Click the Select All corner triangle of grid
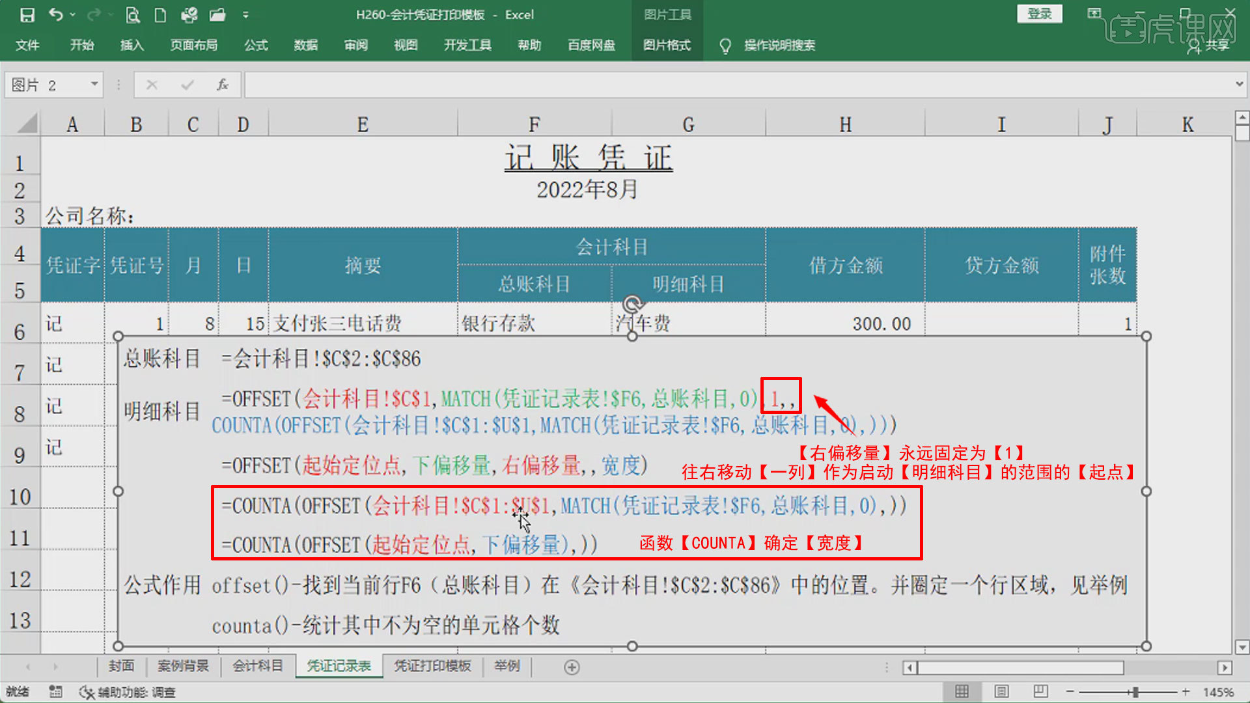Screen dimensions: 1250x703 click(x=26, y=123)
